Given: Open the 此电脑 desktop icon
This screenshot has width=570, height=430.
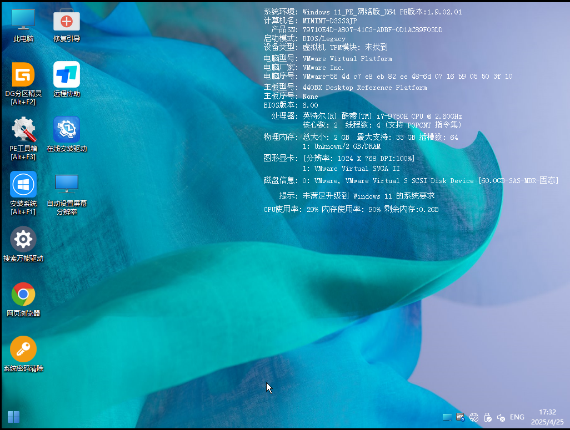Looking at the screenshot, I should tap(23, 25).
